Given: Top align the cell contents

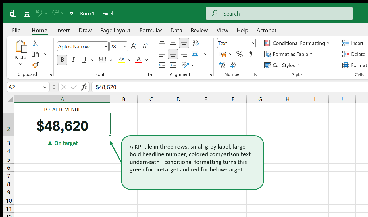Looking at the screenshot, I should click(x=162, y=42).
